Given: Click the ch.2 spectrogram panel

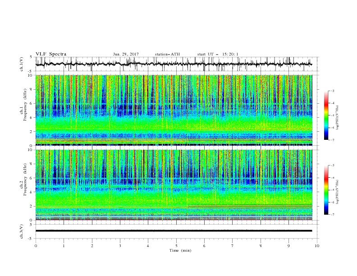Looking at the screenshot, I should click(174, 185).
